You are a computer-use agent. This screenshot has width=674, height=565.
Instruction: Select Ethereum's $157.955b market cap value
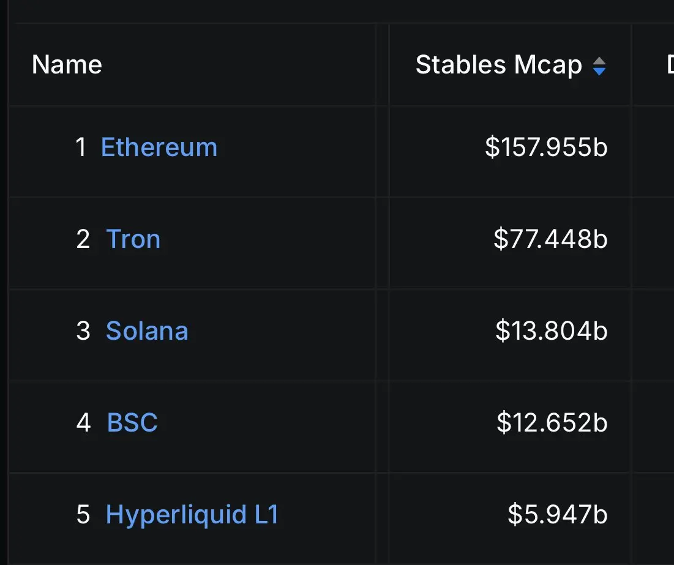pos(546,147)
